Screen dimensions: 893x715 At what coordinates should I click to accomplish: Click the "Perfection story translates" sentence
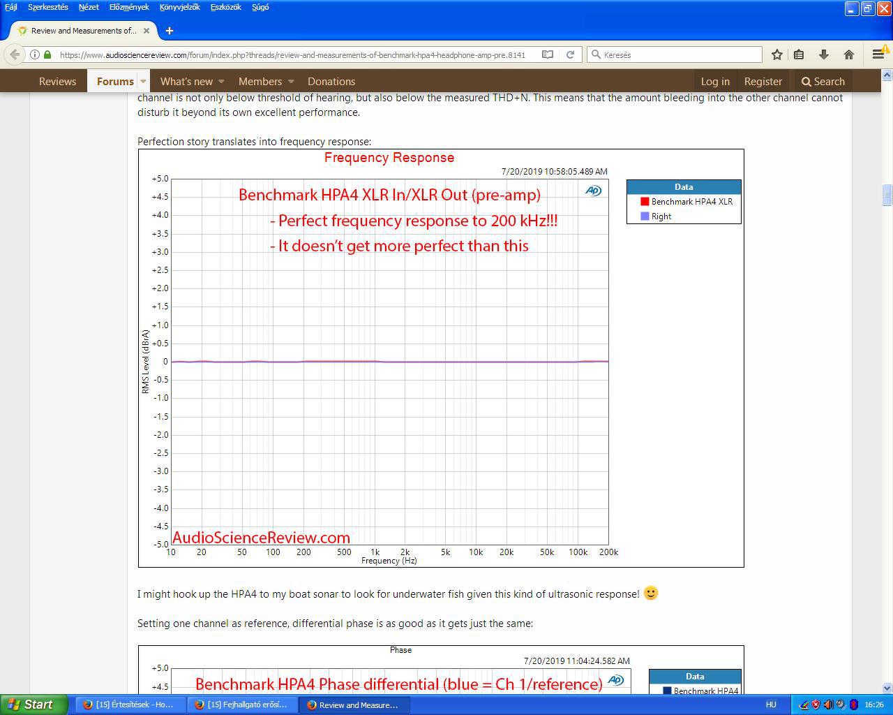(255, 142)
